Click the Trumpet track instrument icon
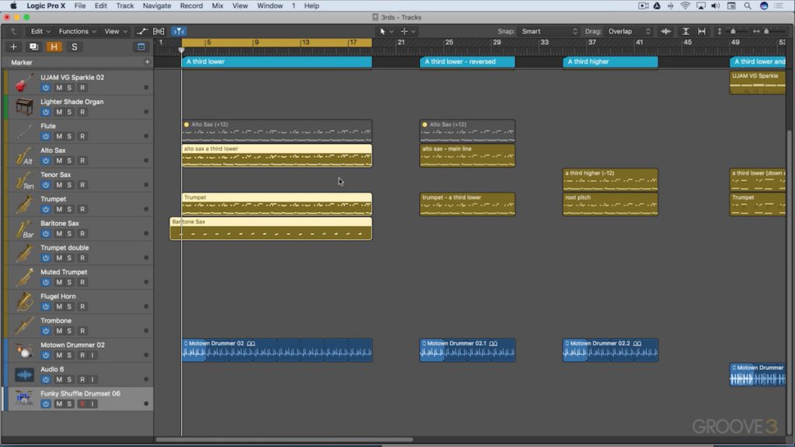The height and width of the screenshot is (447, 795). click(23, 204)
